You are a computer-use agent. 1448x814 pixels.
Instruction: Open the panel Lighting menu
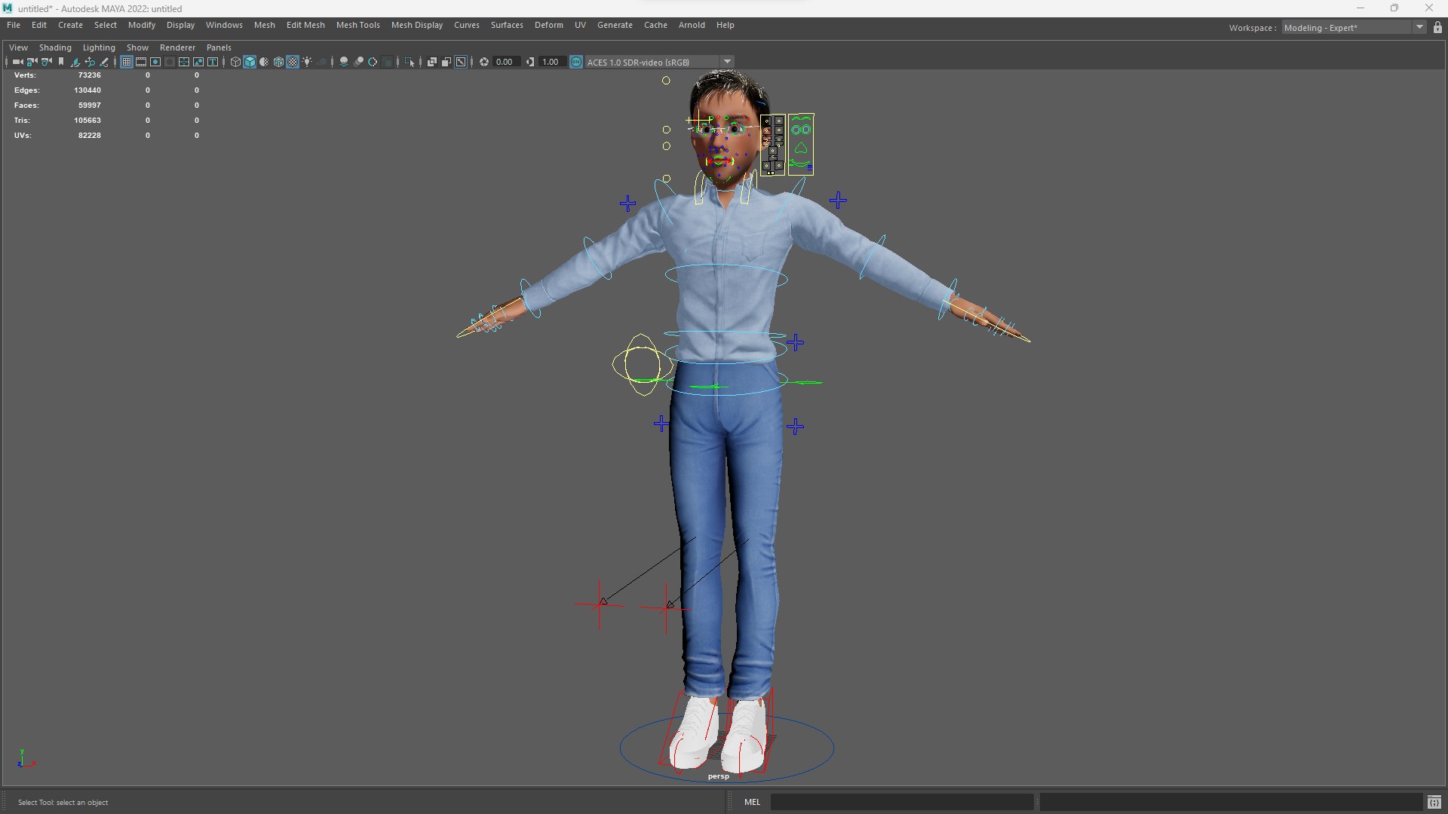click(x=99, y=47)
